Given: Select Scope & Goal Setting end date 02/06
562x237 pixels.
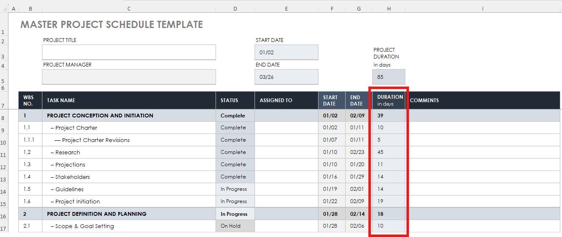Looking at the screenshot, I should tap(359, 226).
